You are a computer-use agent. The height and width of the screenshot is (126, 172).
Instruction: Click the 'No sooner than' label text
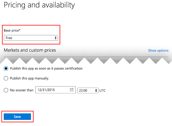22,90
